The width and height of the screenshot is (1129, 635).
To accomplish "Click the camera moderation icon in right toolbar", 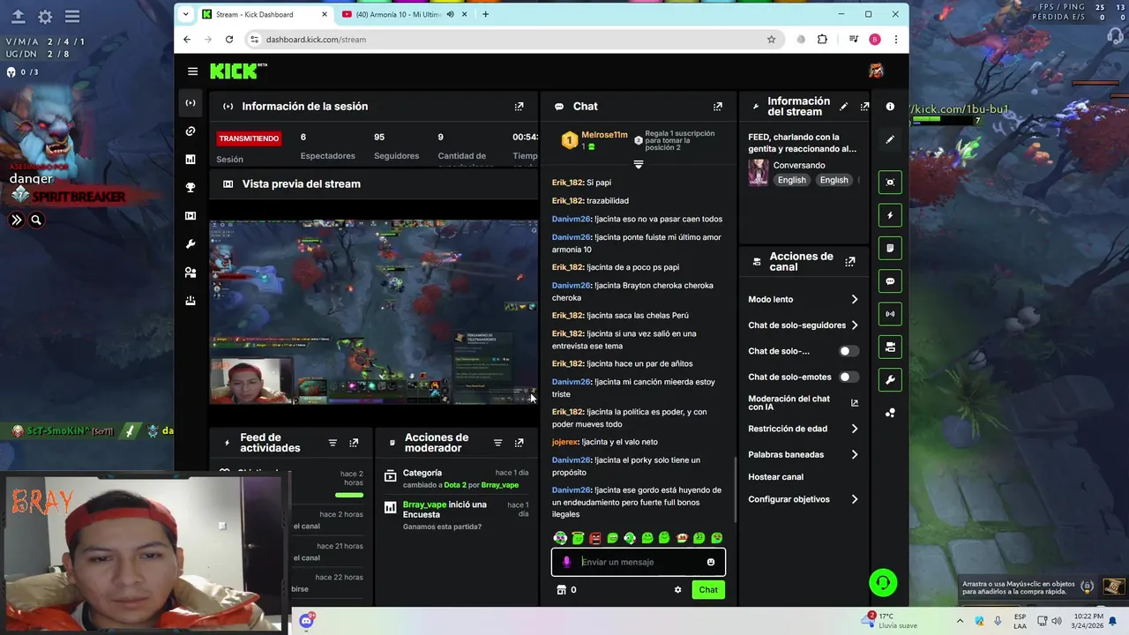I will pyautogui.click(x=890, y=347).
